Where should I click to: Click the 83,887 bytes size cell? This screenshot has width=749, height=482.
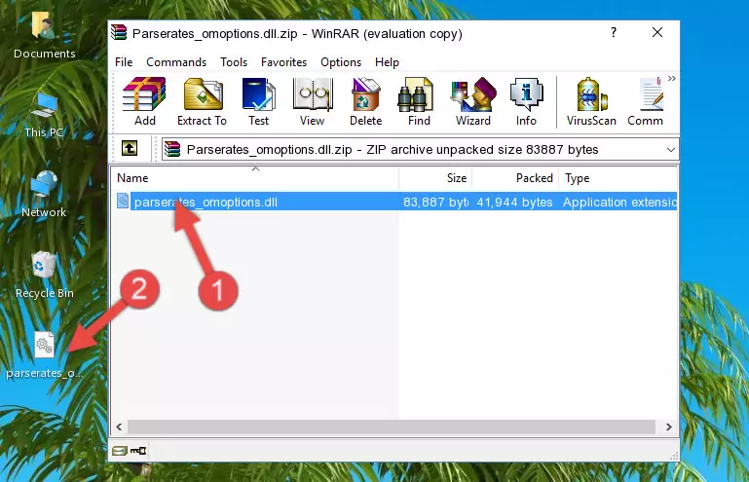click(435, 203)
